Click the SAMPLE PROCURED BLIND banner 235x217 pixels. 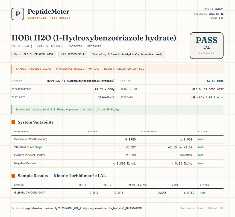[x=117, y=69]
